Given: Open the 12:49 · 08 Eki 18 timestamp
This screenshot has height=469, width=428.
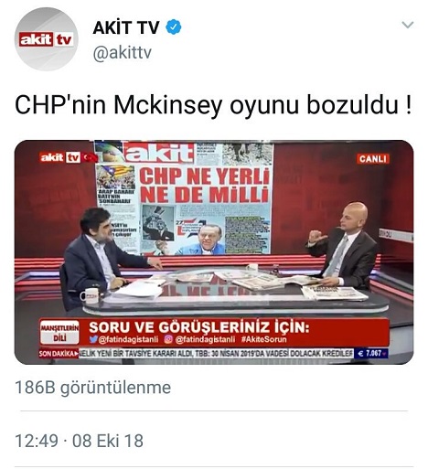Looking at the screenshot, I should point(79,441).
